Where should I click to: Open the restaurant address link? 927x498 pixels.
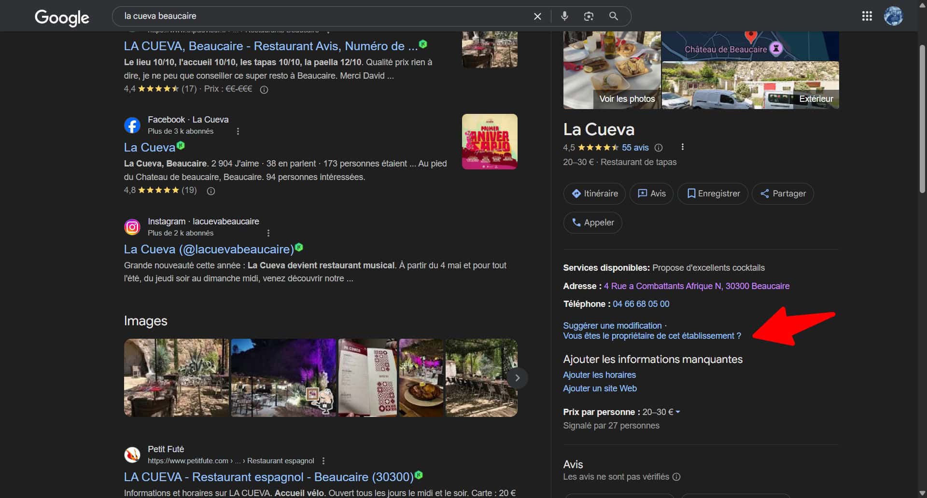tap(697, 286)
